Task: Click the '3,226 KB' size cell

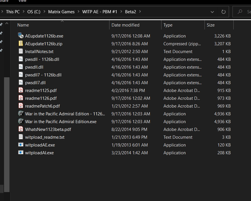Action: [x=222, y=36]
